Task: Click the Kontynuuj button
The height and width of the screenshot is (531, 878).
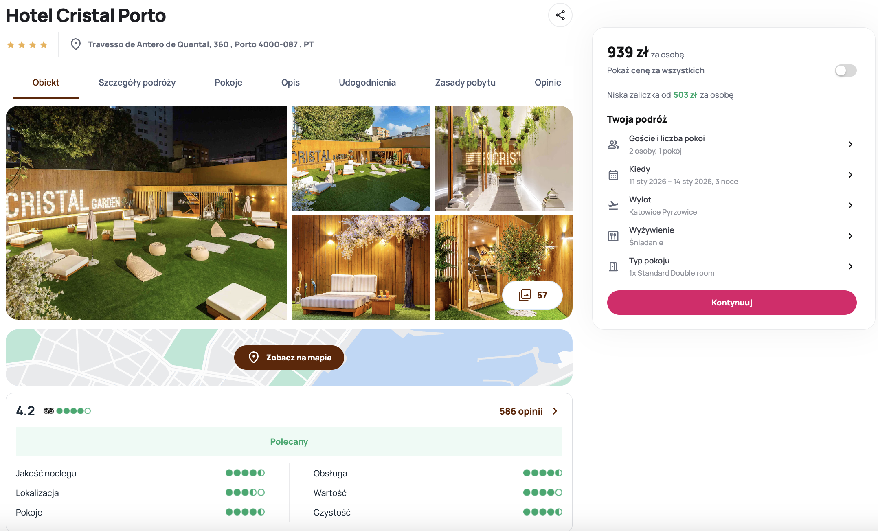Action: pos(732,303)
